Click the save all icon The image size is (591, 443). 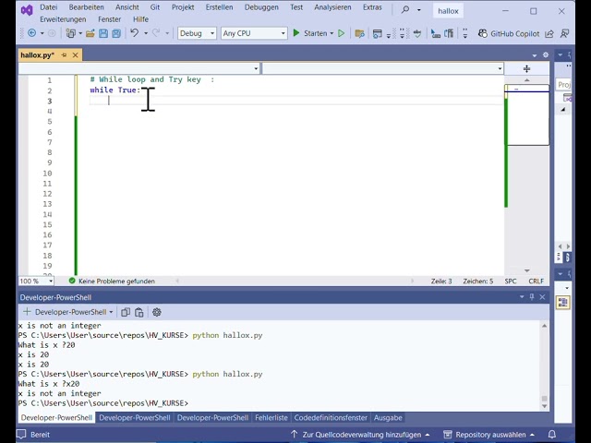(116, 33)
